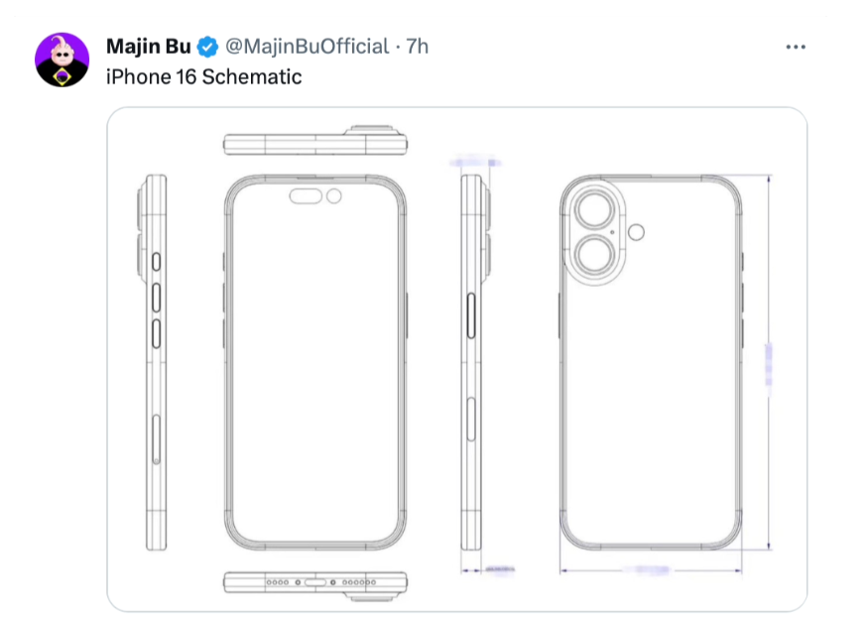
Task: Click the blurred width dimension label below rear view
Action: pyautogui.click(x=649, y=569)
